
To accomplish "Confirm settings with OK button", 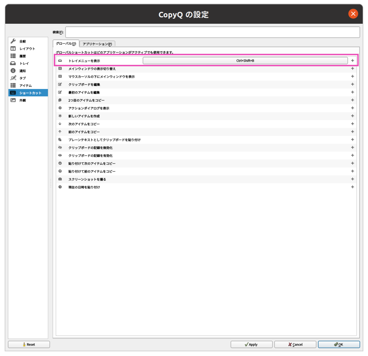I will [x=339, y=344].
